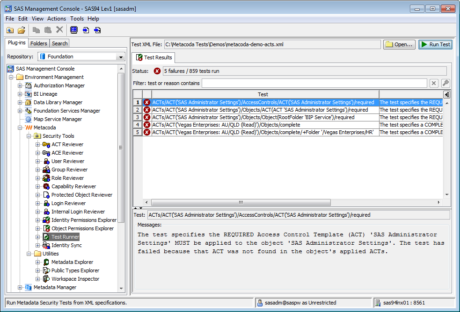Expand the Authorization Manager node

pos(20,86)
